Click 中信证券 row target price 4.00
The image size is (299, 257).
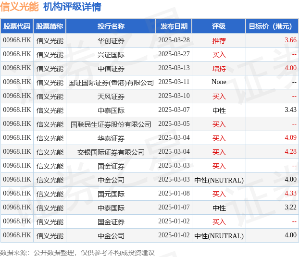[x=290, y=68]
